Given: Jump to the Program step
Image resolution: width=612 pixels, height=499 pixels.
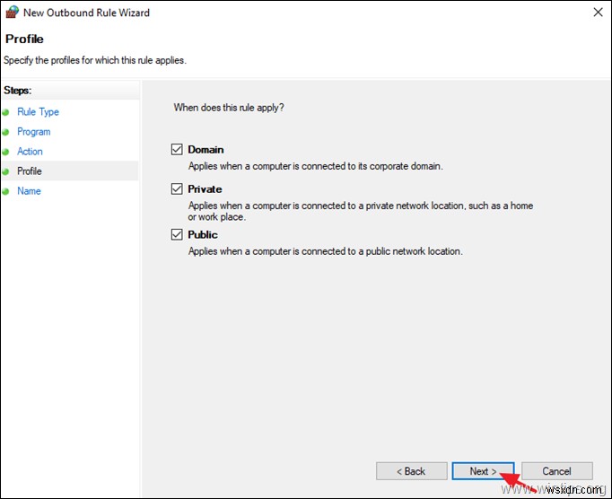Looking at the screenshot, I should click(33, 132).
